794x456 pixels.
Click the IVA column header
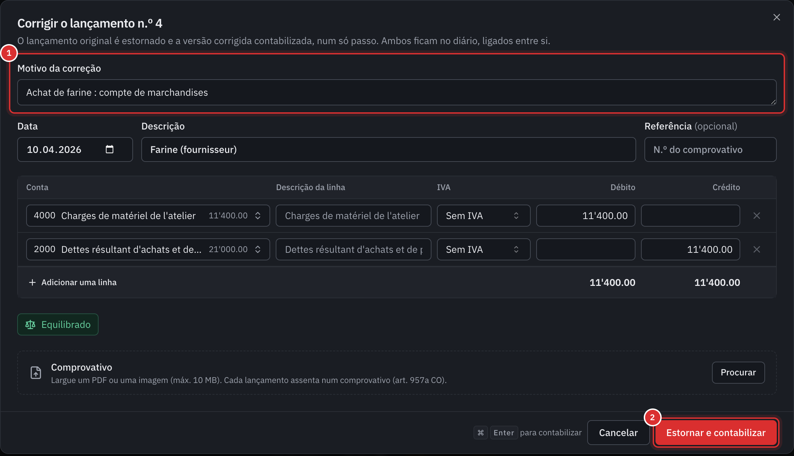(444, 187)
